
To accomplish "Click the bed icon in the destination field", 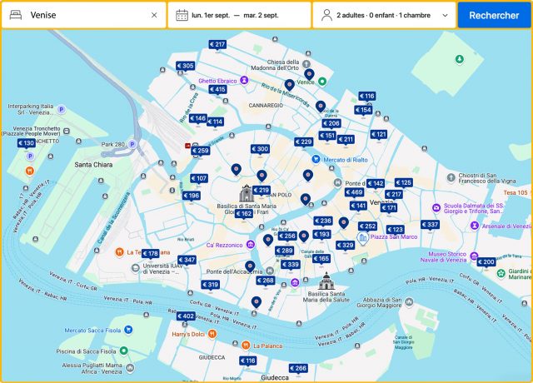I will click(14, 15).
